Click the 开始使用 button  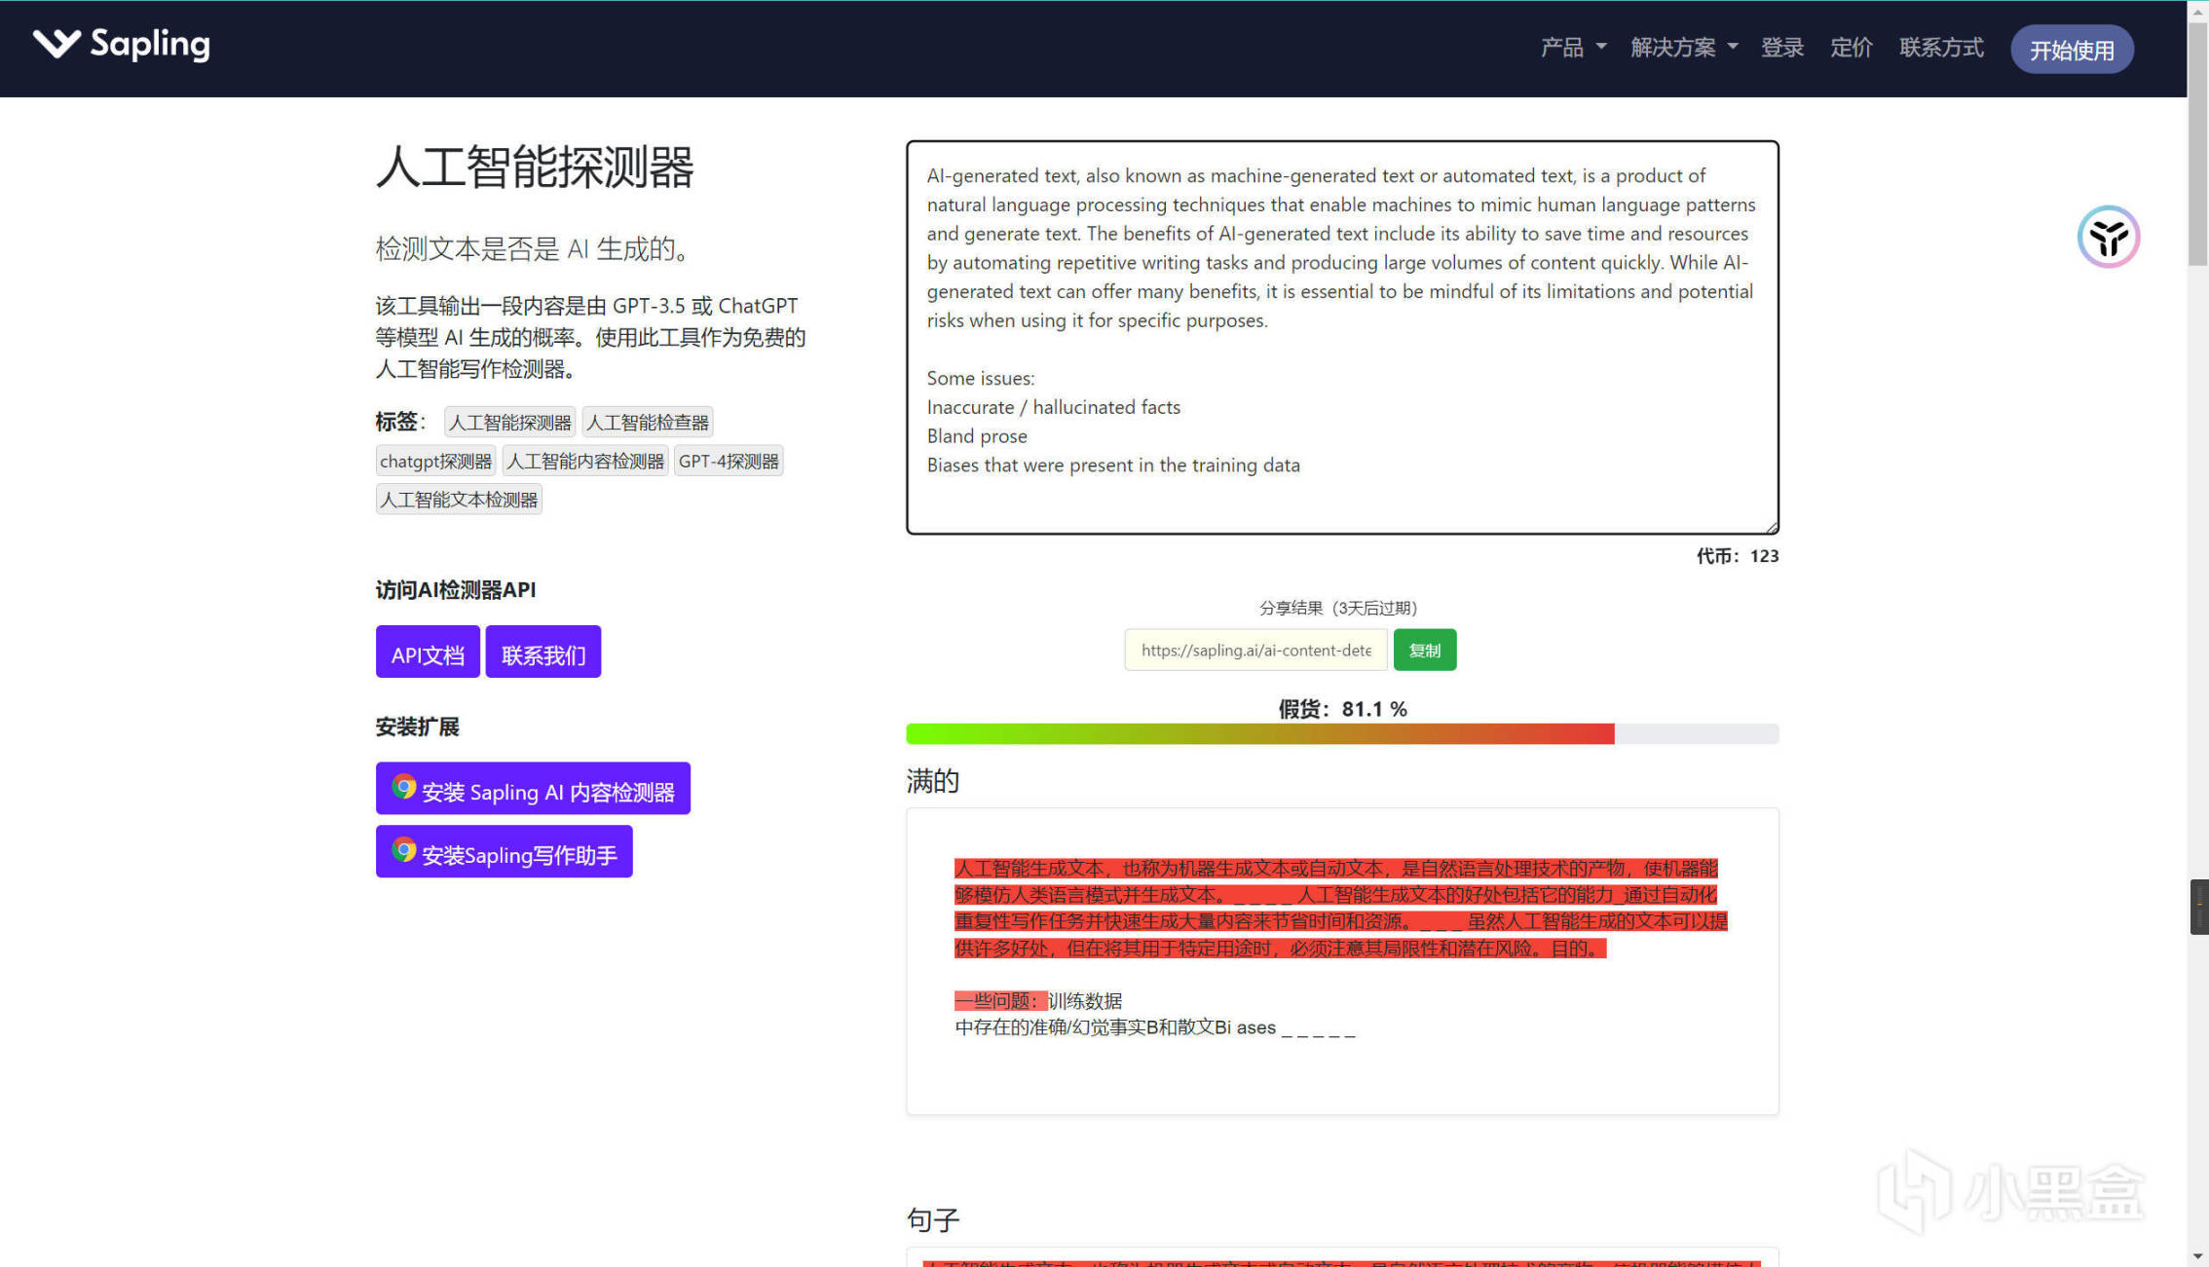click(x=2072, y=50)
